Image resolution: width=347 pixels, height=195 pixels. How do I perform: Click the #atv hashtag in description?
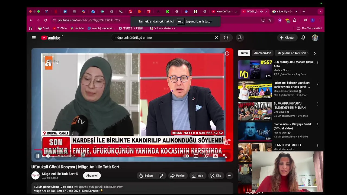point(120,187)
